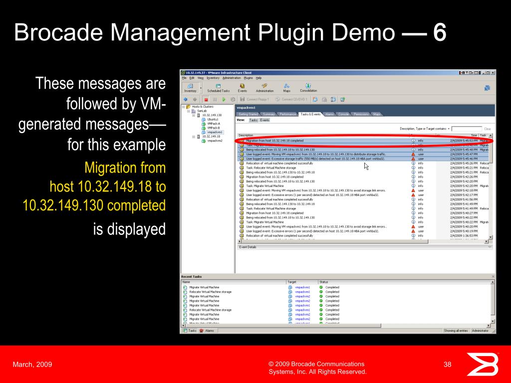Select Ubuntu1 VM in inventory tree
511x383 pixels.
(210, 120)
